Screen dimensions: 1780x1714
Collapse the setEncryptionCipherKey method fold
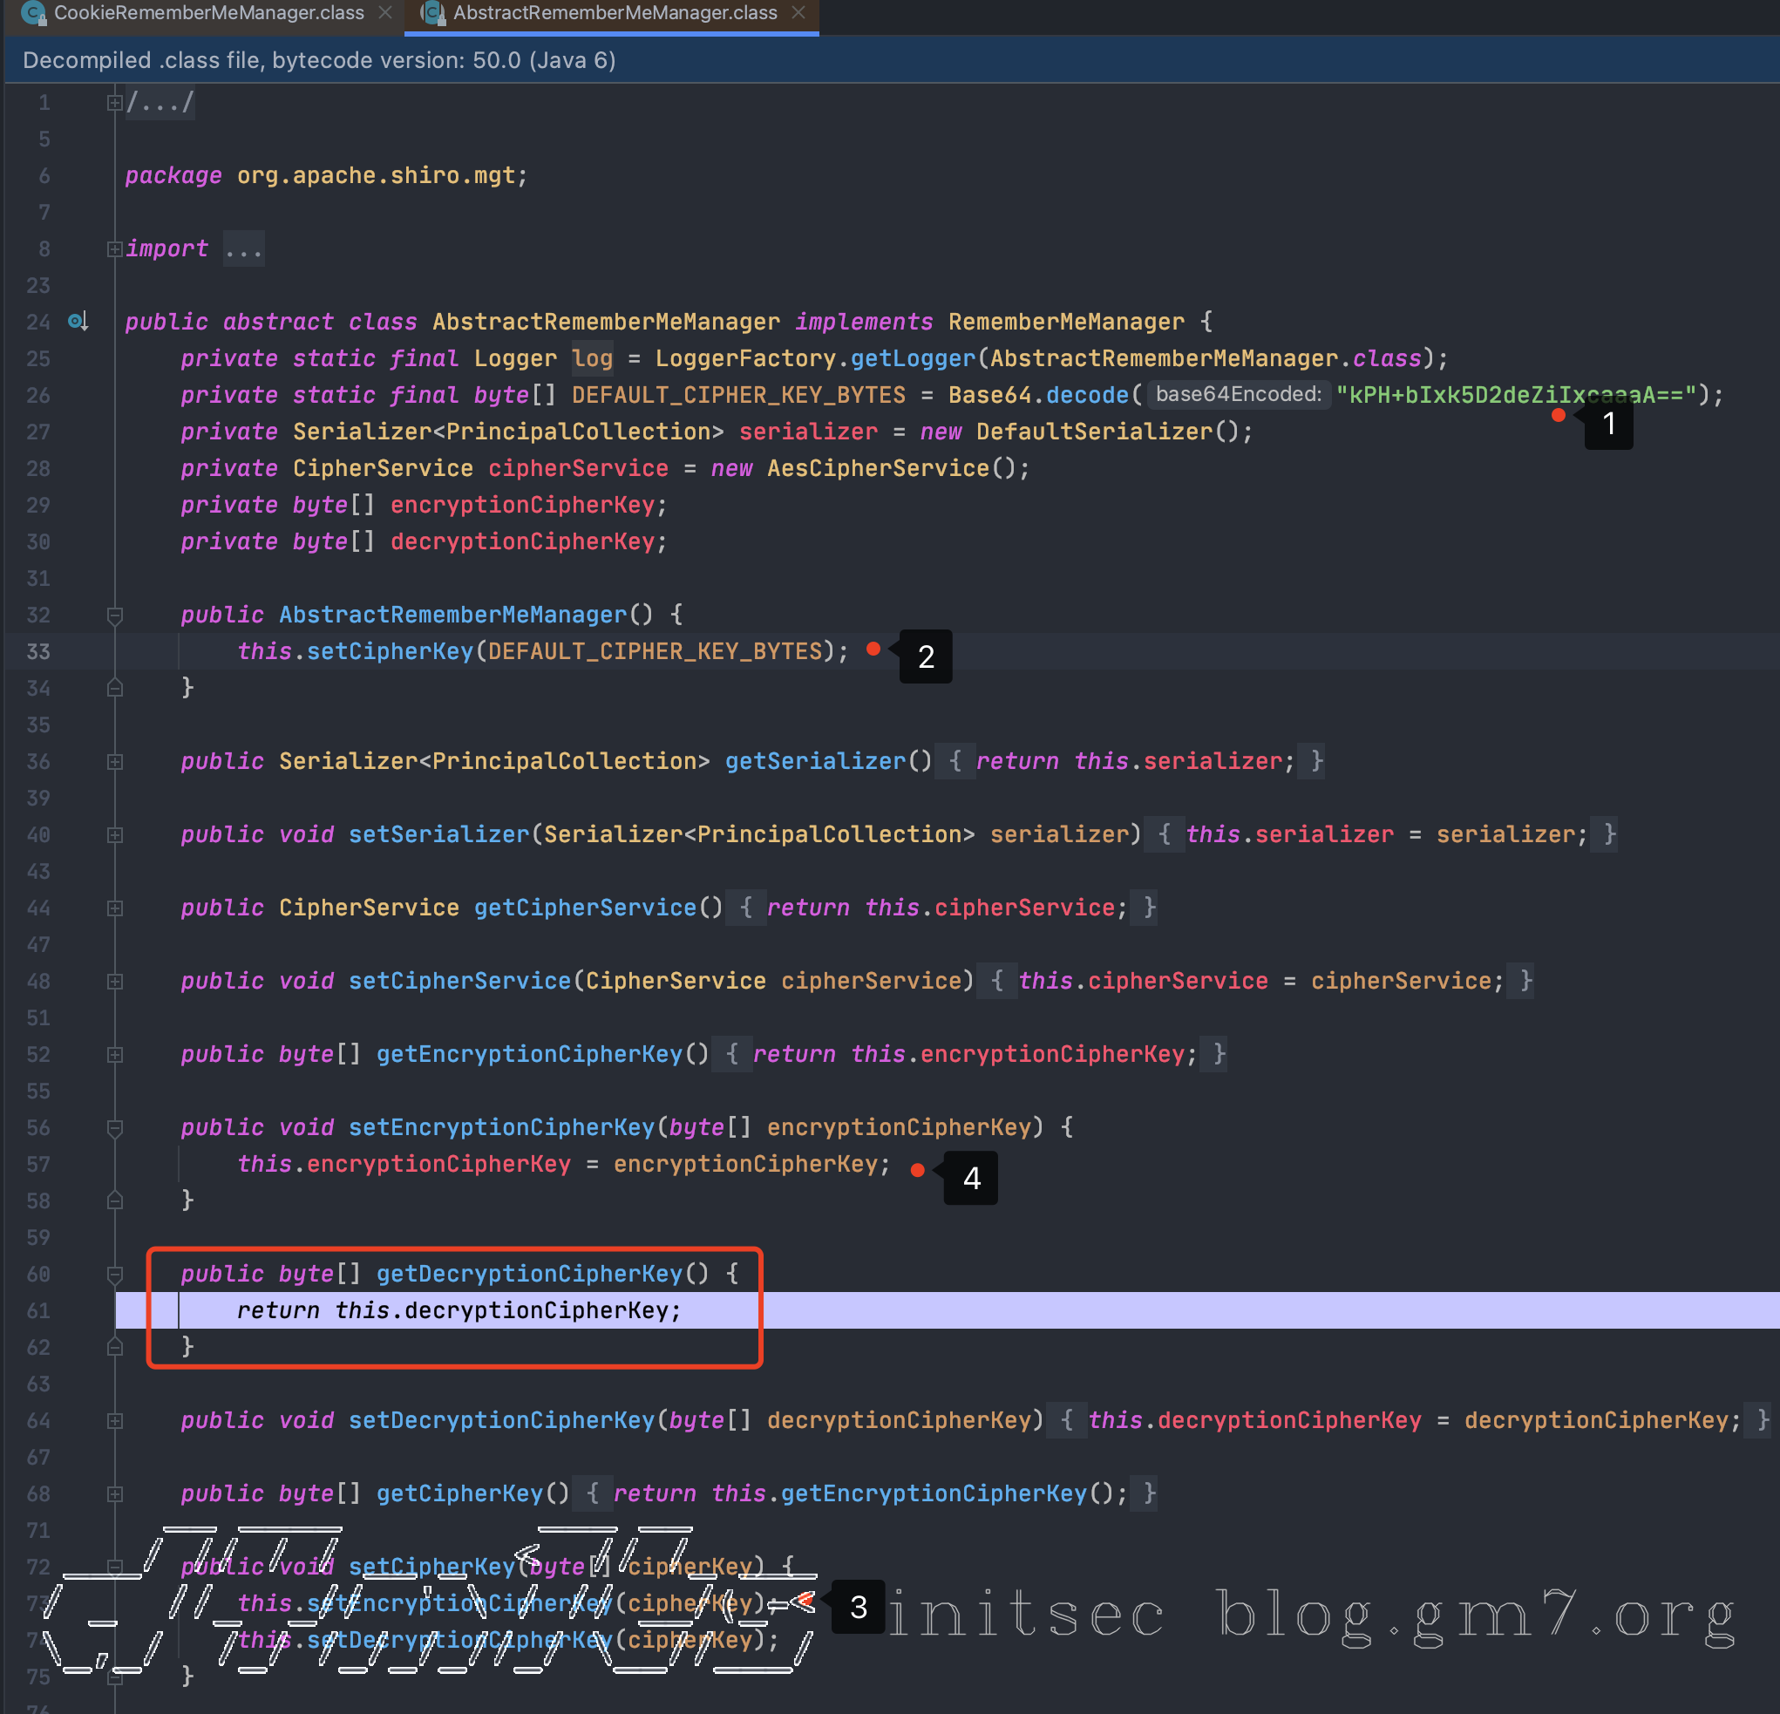[114, 1128]
